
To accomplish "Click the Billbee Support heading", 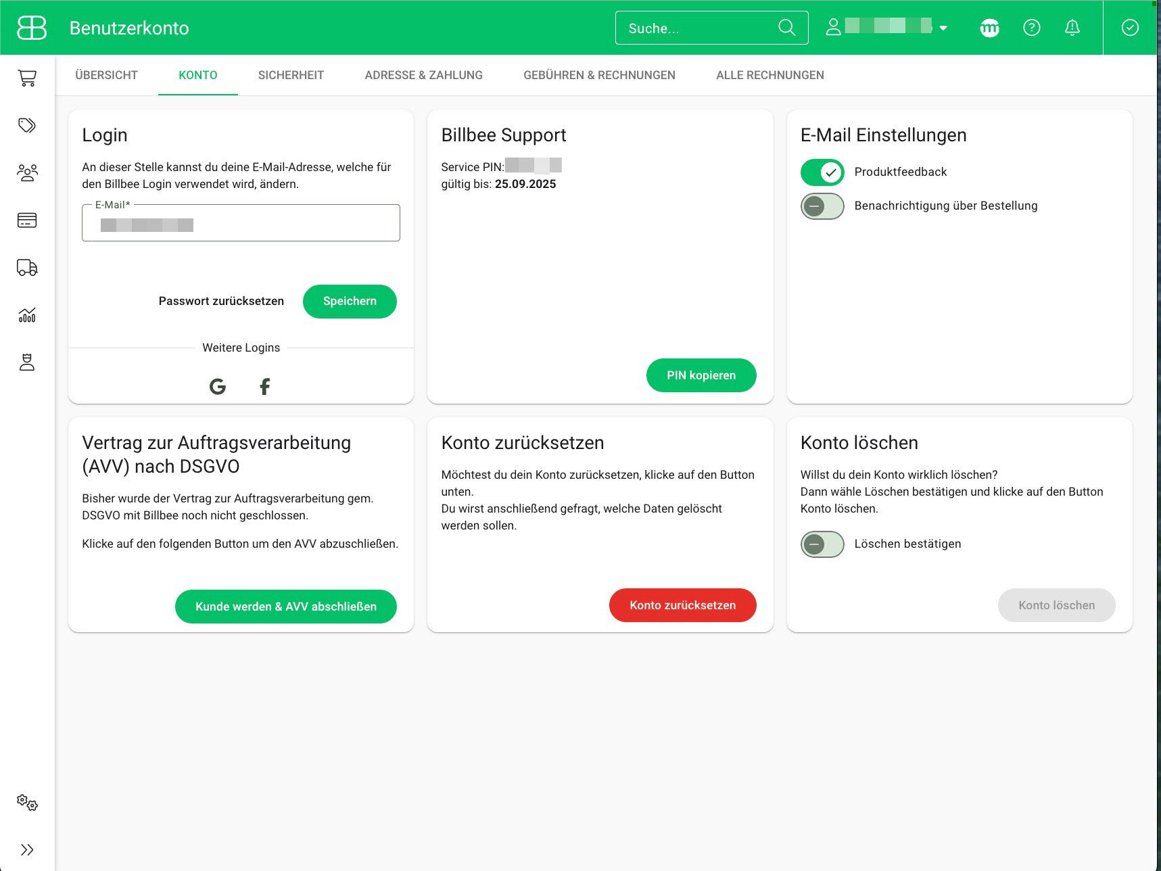I will pyautogui.click(x=504, y=135).
